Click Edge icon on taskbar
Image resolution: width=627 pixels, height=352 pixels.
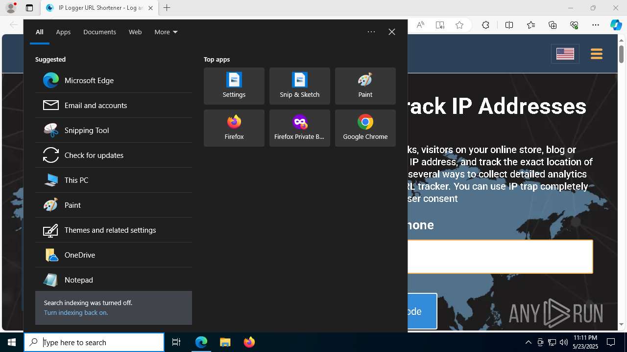pyautogui.click(x=201, y=342)
